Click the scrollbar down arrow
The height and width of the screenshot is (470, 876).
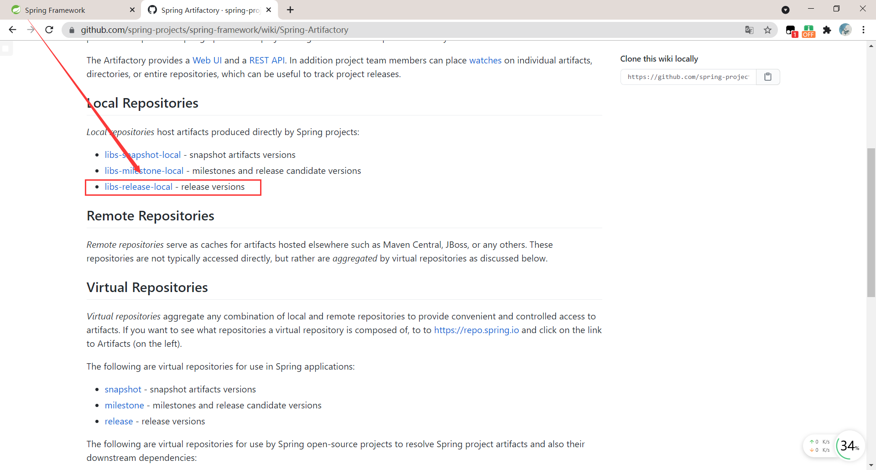[871, 465]
